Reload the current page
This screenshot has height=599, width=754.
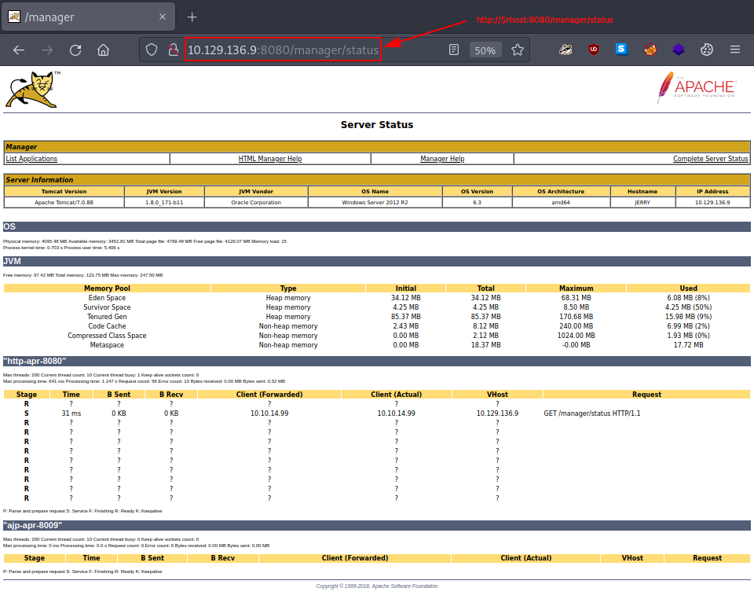click(75, 50)
